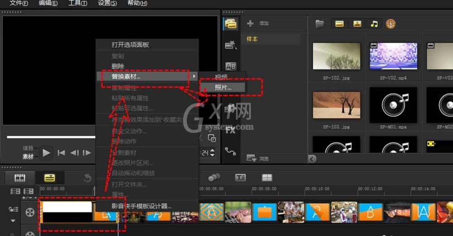Open the 文件 File menu
Image resolution: width=453 pixels, height=236 pixels.
[19, 3]
